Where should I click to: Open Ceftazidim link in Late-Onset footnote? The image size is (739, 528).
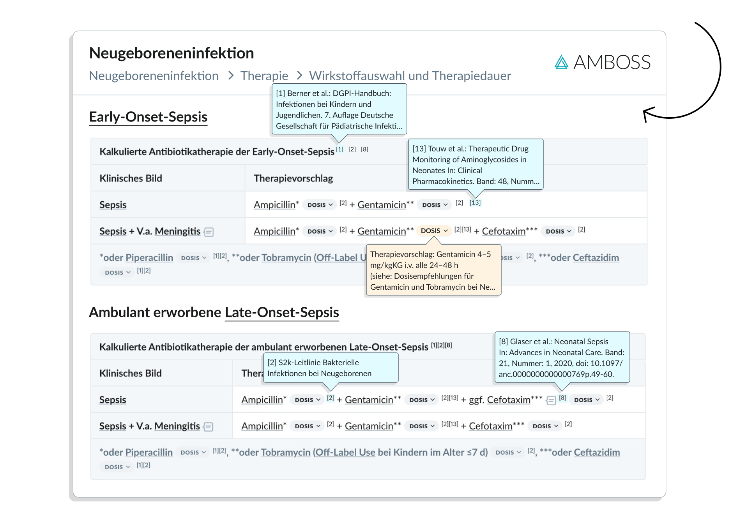tap(597, 452)
